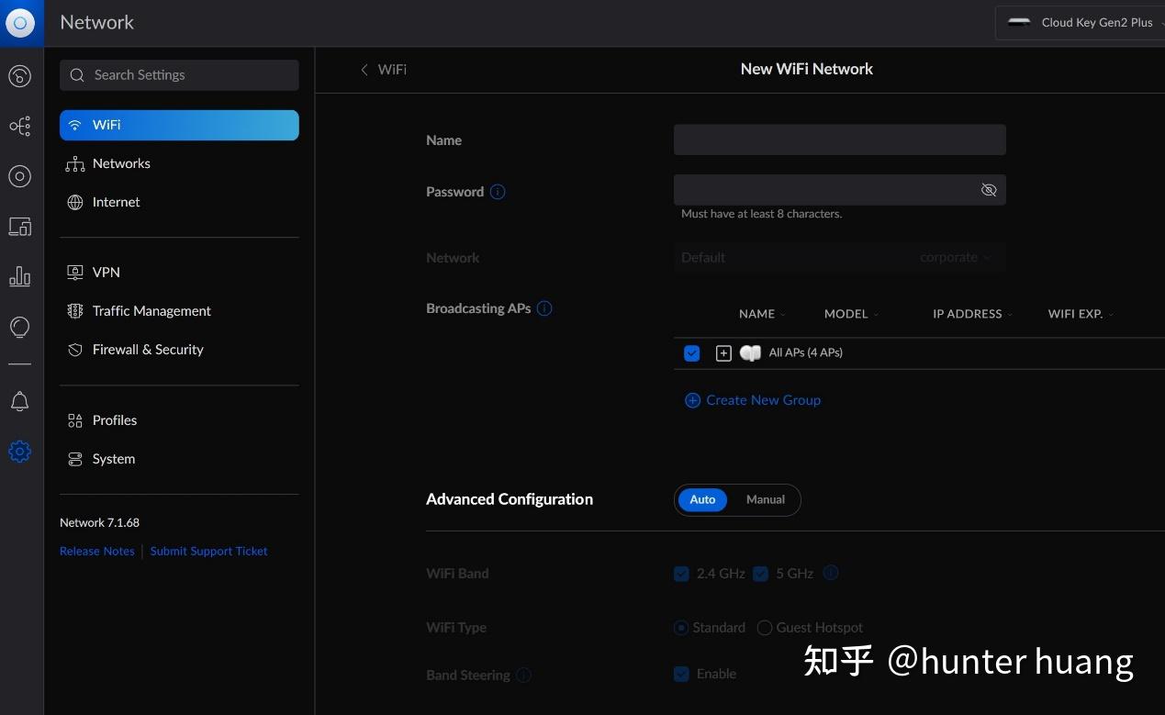Select the Networks menu item
Viewport: 1165px width, 715px height.
click(x=121, y=163)
